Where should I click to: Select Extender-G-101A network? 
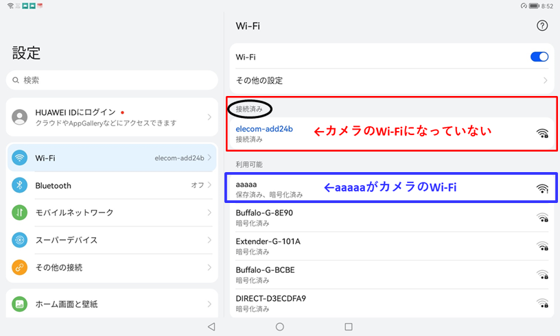coord(392,246)
